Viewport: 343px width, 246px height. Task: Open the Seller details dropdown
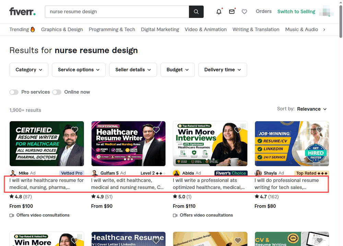(x=133, y=70)
